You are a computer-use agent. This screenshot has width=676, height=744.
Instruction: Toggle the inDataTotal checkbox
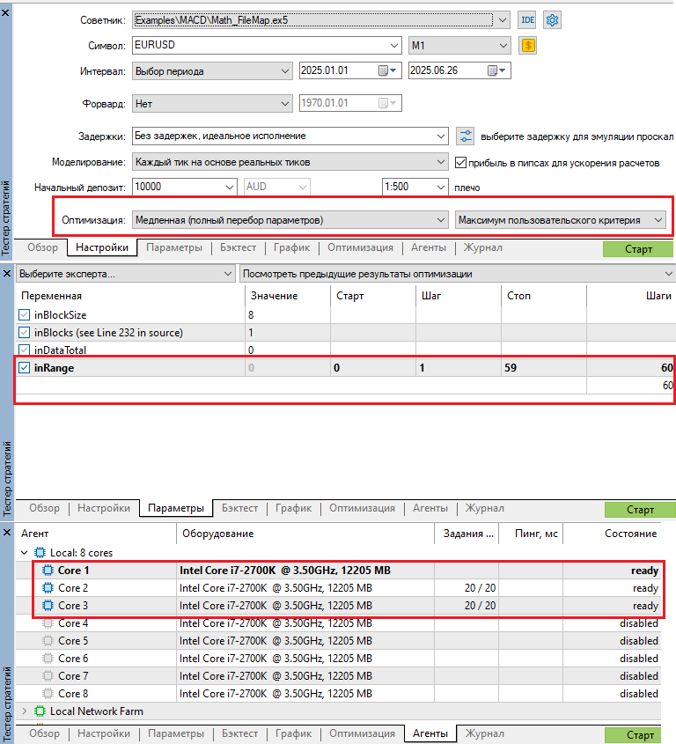point(24,350)
